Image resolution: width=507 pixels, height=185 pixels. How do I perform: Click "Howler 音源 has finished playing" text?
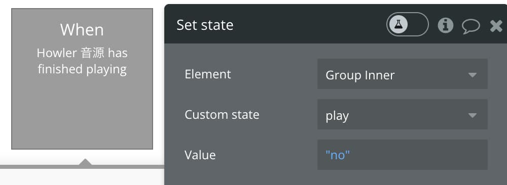82,61
